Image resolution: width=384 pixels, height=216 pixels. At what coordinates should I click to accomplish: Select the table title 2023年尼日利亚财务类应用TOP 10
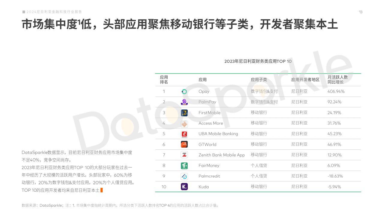(x=258, y=61)
